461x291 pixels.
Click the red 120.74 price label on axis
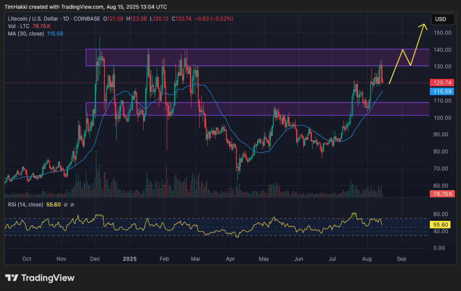442,83
